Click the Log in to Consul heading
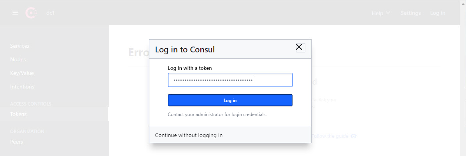Image resolution: width=466 pixels, height=156 pixels. point(185,49)
